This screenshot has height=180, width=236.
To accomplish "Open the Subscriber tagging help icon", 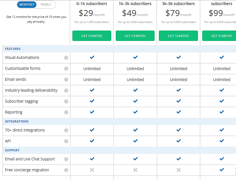I will 66,101.
